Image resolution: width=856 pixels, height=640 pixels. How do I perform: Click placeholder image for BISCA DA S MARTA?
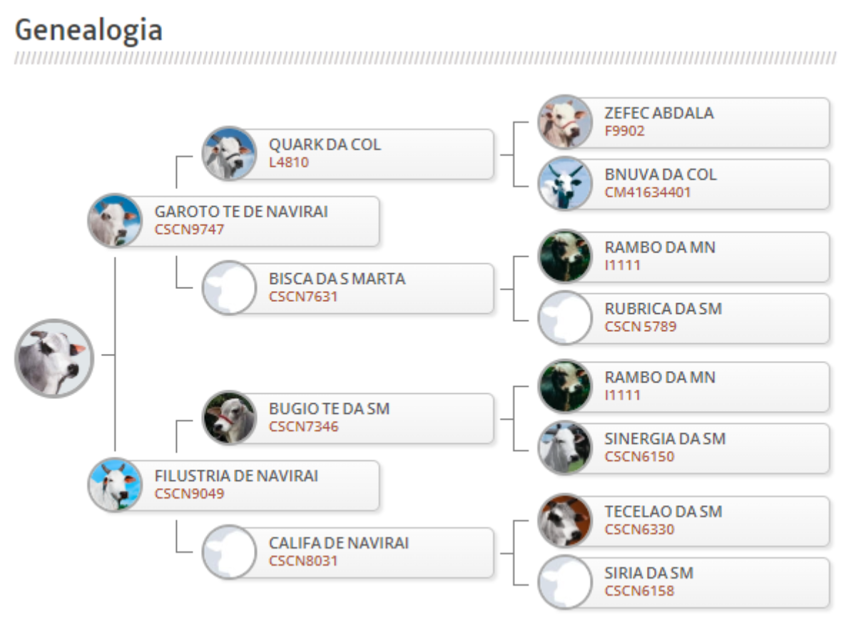click(x=229, y=288)
